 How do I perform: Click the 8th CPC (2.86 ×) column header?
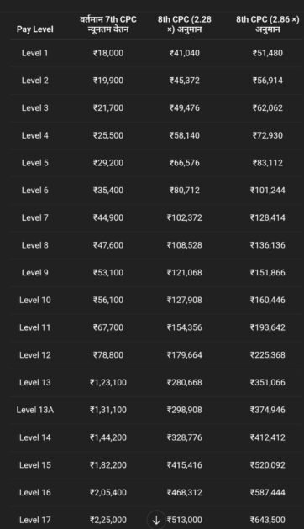tap(268, 24)
